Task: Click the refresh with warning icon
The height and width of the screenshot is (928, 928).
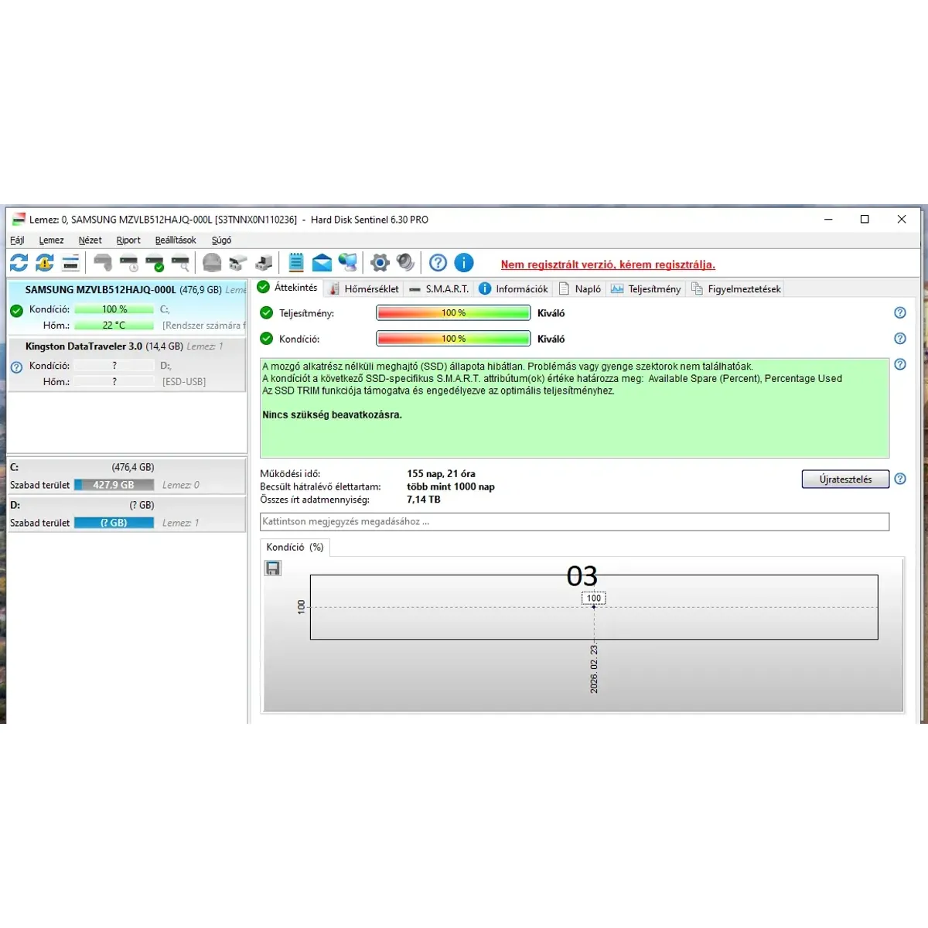Action: pos(45,263)
